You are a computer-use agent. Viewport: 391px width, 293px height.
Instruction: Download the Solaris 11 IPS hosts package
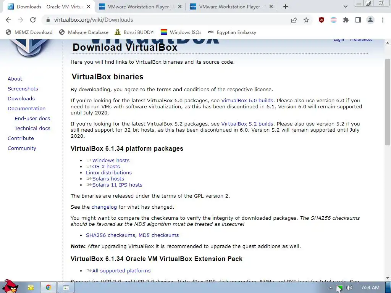(x=117, y=185)
